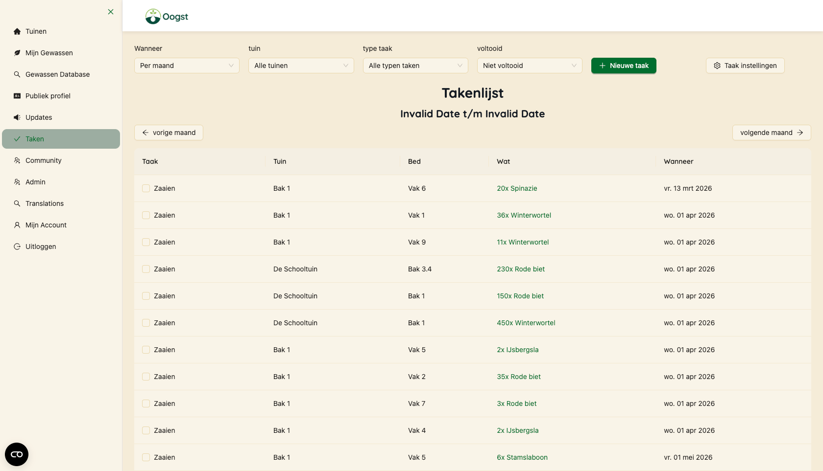Click the card icon beside Publiek profiel
This screenshot has height=471, width=823.
pos(17,96)
